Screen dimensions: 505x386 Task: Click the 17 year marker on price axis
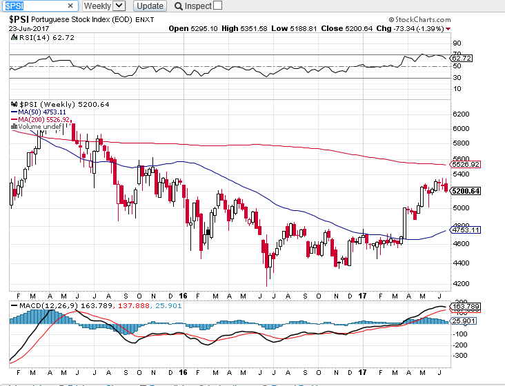[x=362, y=296]
